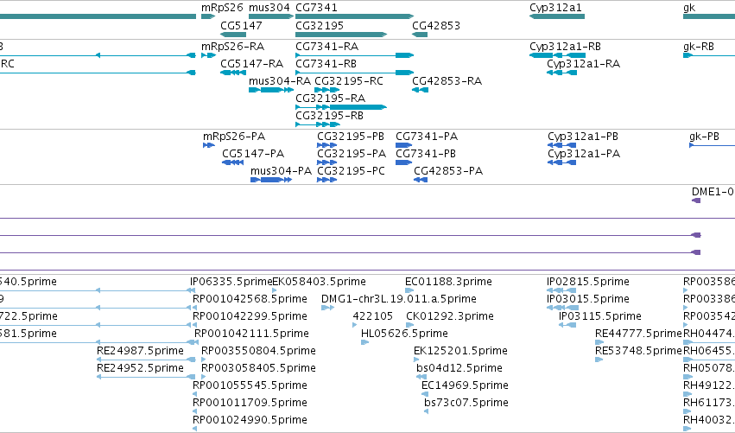Click EST IP03115.5prime
This screenshot has width=735, height=433.
[600, 316]
